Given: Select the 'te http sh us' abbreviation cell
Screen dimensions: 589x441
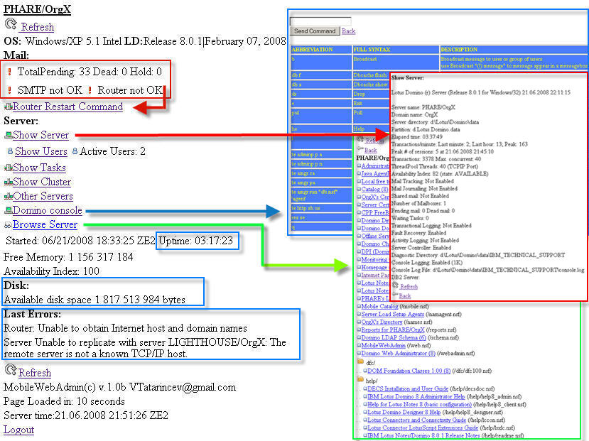Looking at the screenshot, I should click(x=321, y=208).
